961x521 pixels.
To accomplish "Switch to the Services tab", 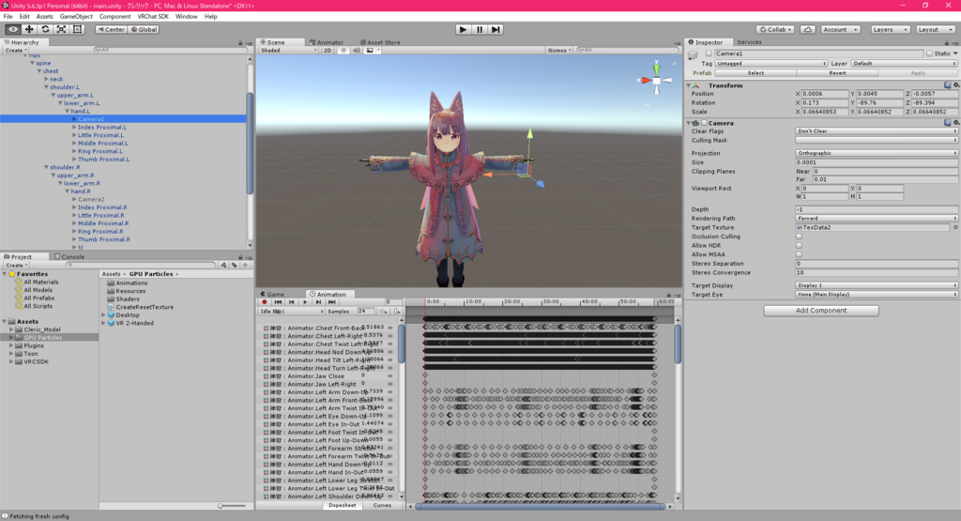I will 749,42.
